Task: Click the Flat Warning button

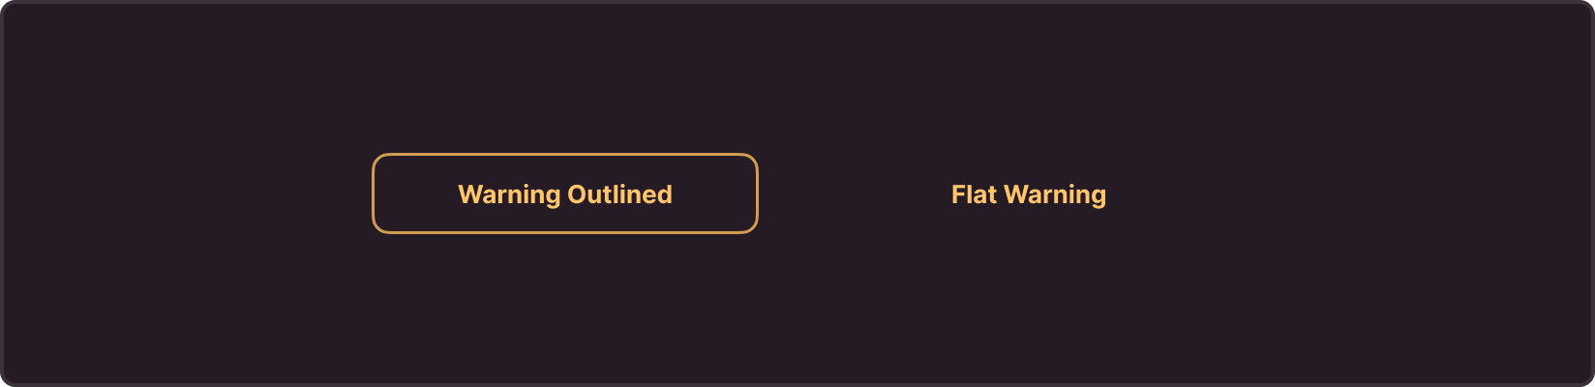Action: point(1029,193)
